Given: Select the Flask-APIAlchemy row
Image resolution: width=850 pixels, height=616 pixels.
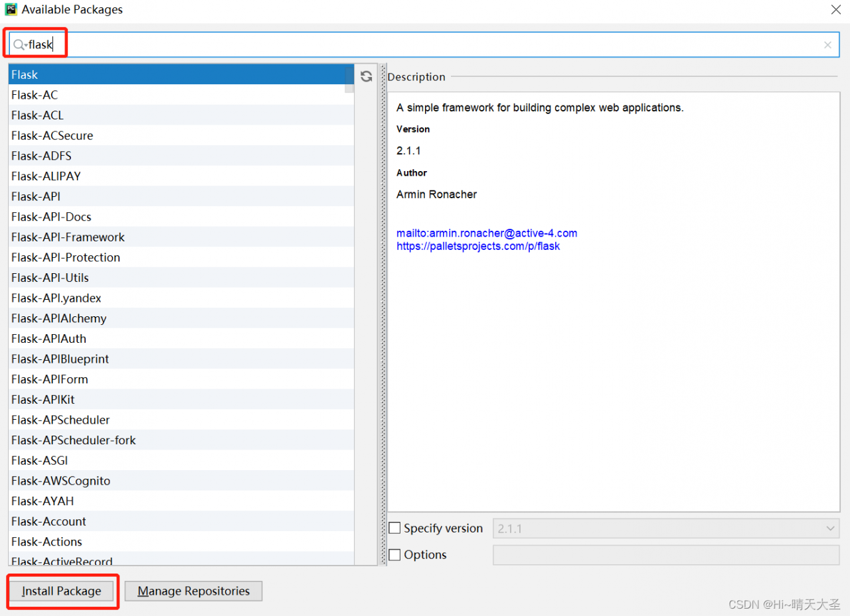Looking at the screenshot, I should click(x=181, y=318).
